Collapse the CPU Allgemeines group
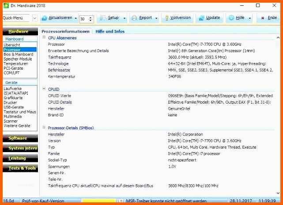Image resolution: width=283 pixels, height=205 pixels. [44, 37]
